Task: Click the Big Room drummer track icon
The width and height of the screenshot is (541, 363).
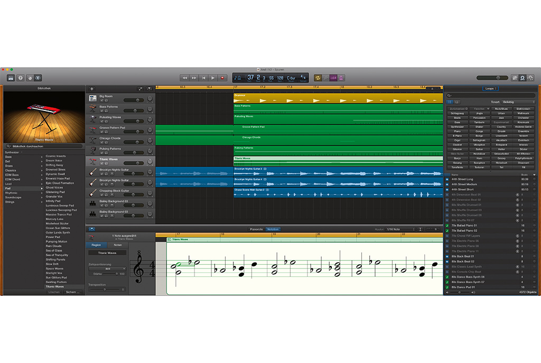Action: coord(92,98)
